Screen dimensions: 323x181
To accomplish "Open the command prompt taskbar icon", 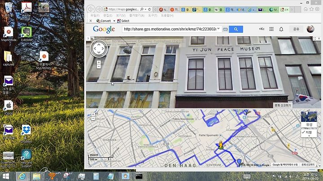I will click(139, 176).
